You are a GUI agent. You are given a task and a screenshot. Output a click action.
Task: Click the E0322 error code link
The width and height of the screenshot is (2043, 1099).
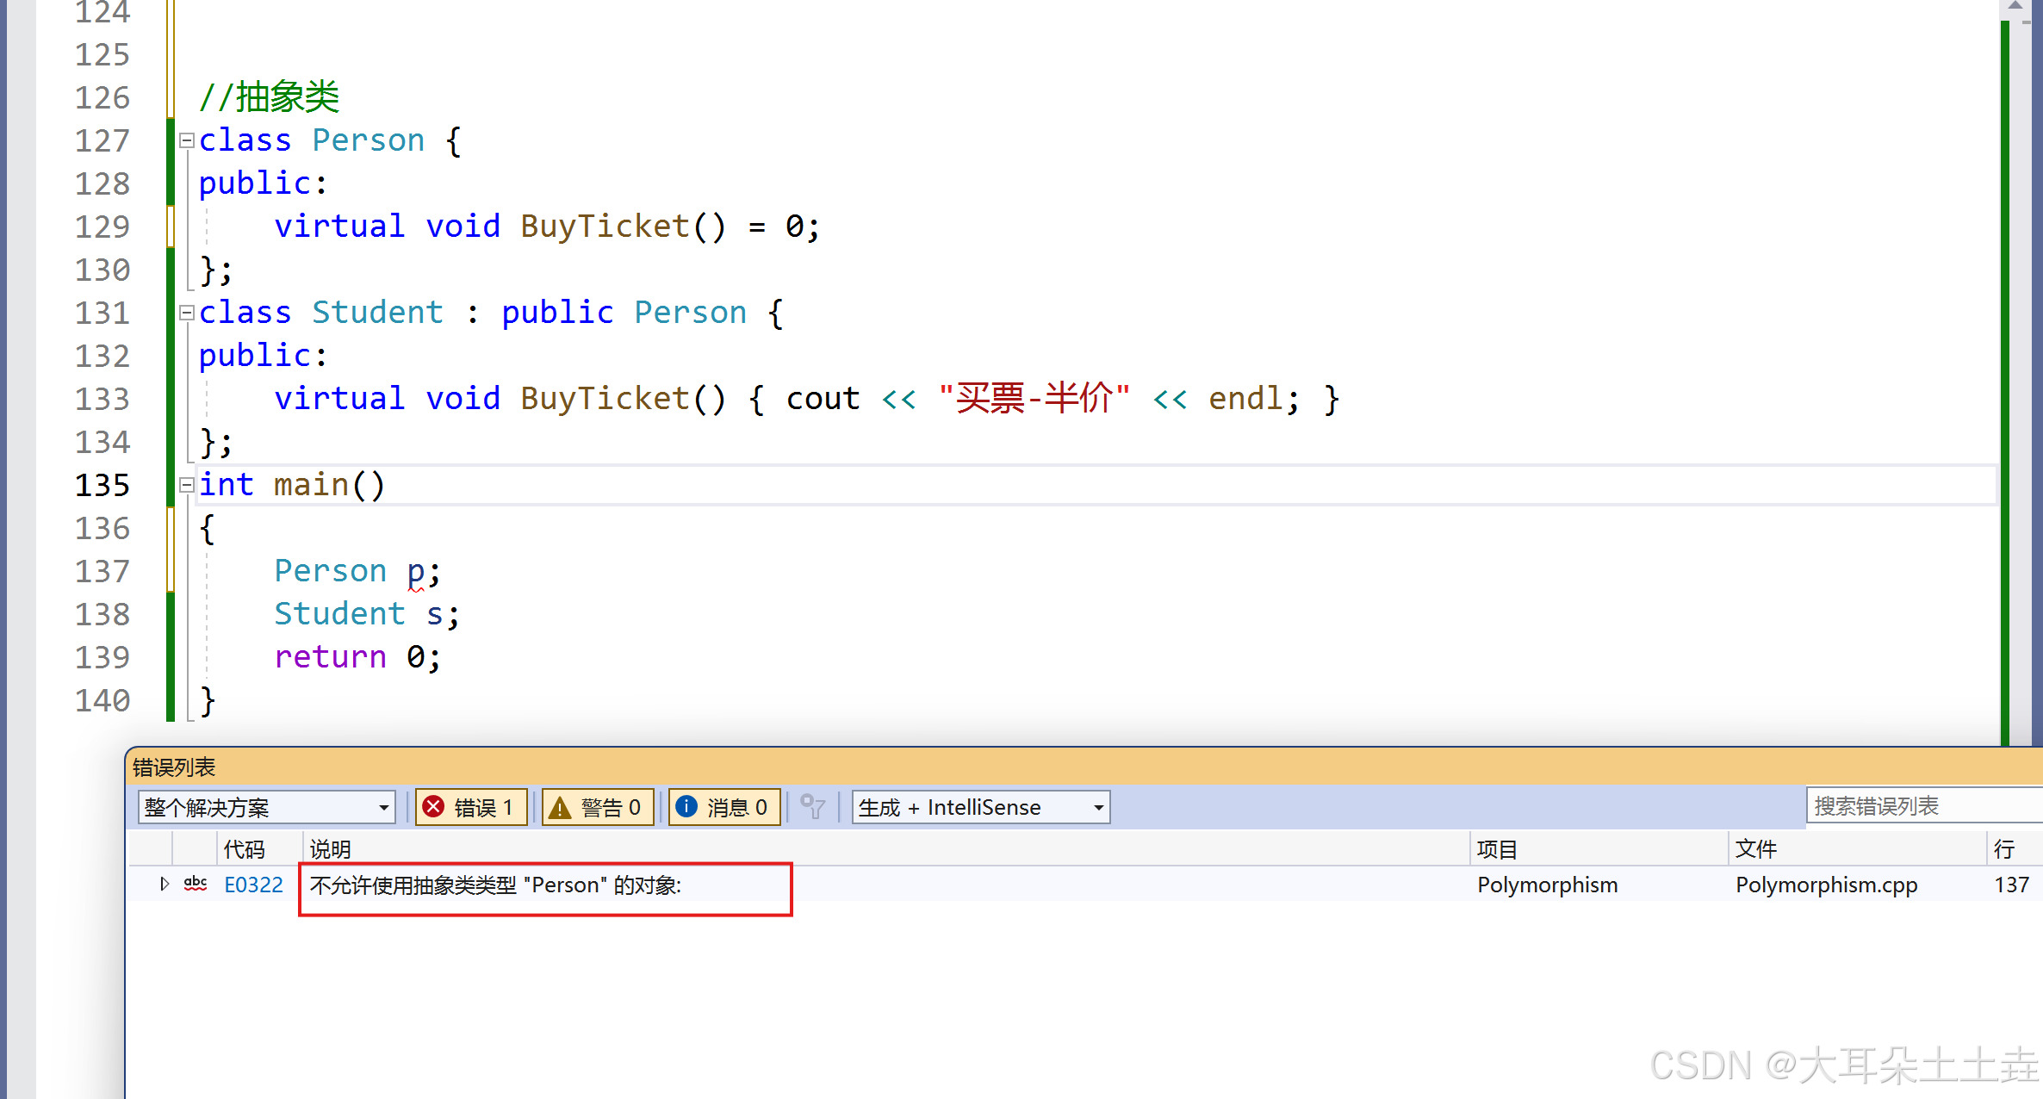point(253,885)
